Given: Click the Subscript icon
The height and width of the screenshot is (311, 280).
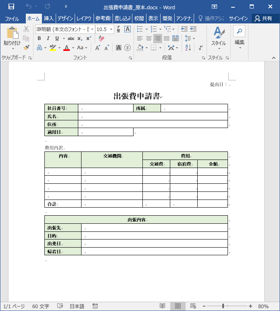Looking at the screenshot, I should point(80,38).
